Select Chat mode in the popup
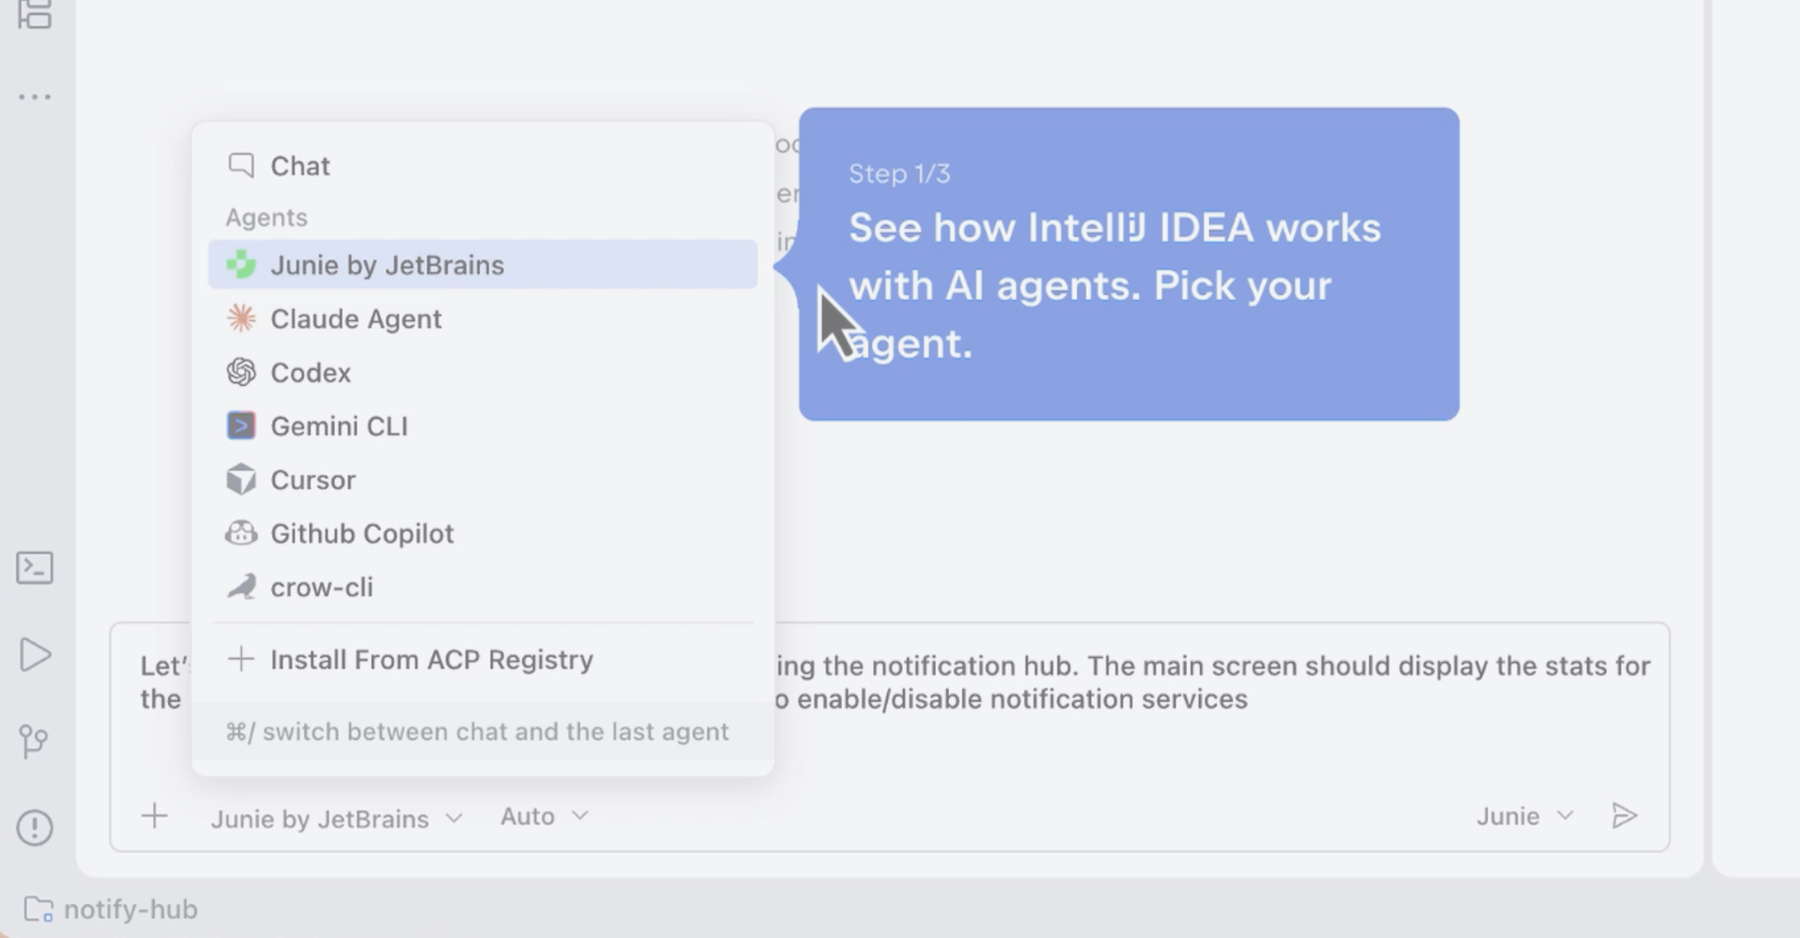Screen dimensions: 1800x938 tap(483, 166)
